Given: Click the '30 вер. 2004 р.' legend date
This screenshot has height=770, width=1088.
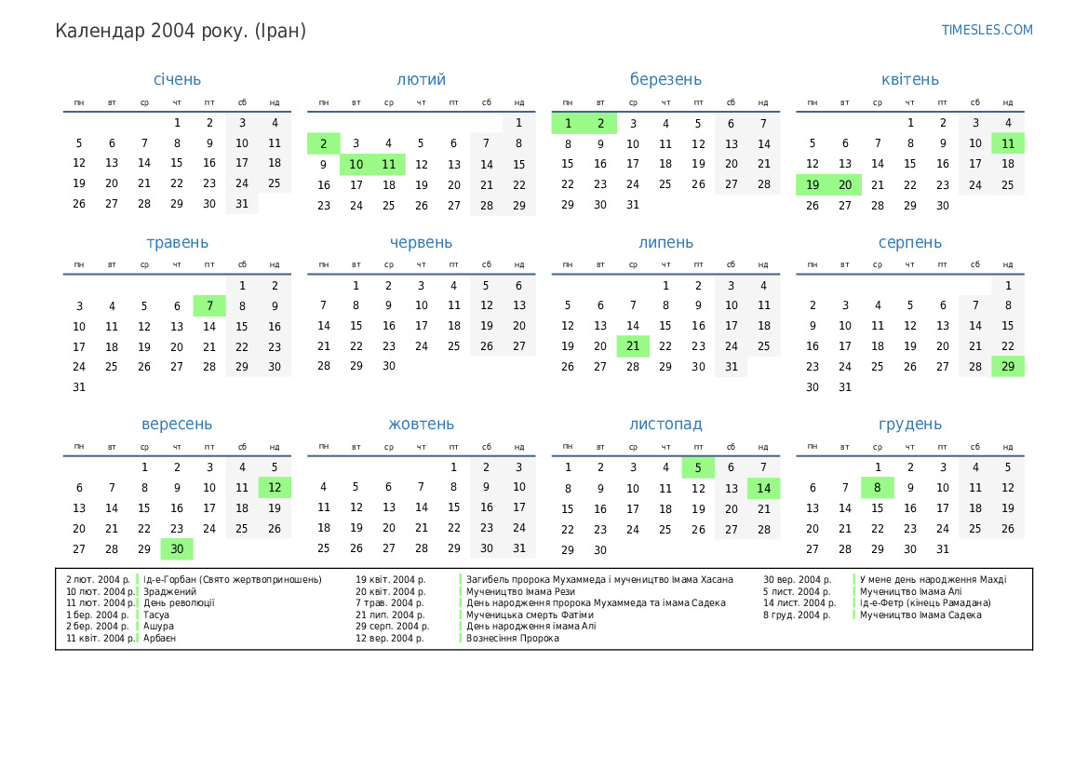Looking at the screenshot, I should [x=797, y=580].
